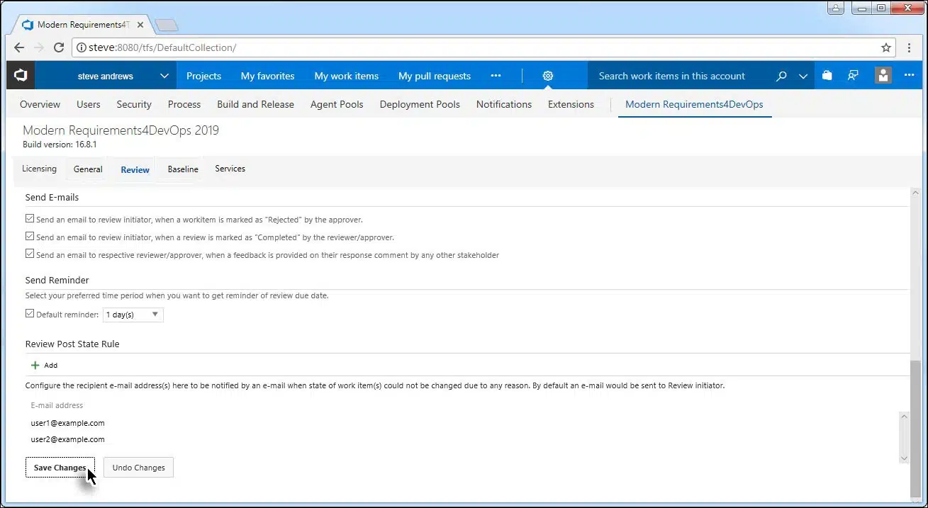Open the admin settings gear icon

(547, 76)
